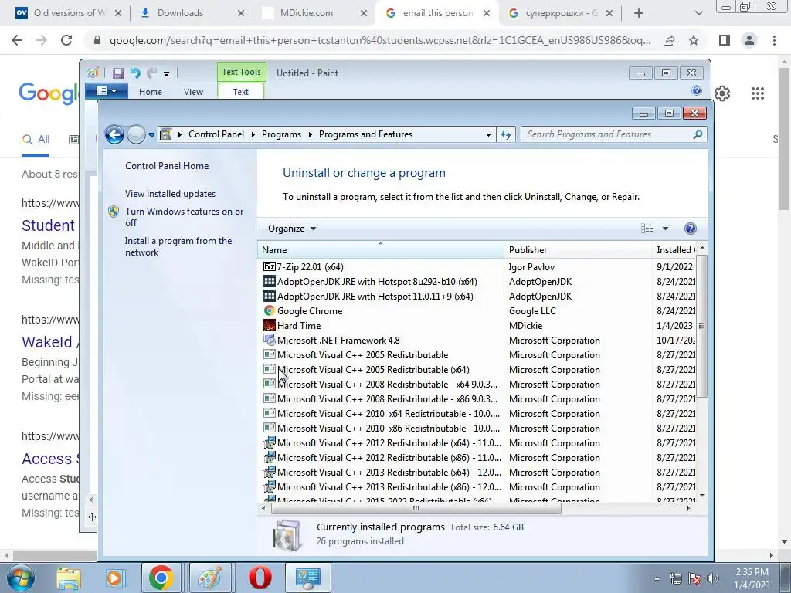Open the Paint file menu button
This screenshot has width=791, height=593.
click(x=107, y=91)
